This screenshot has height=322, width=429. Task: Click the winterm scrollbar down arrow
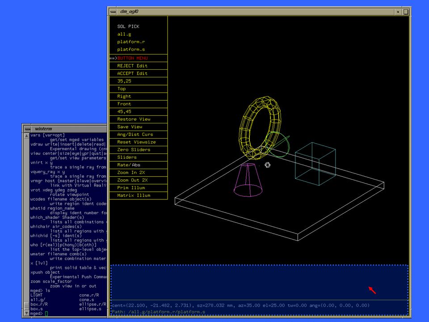click(x=26, y=313)
